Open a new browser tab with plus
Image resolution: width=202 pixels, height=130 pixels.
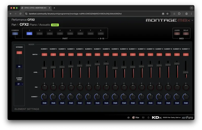[54, 8]
